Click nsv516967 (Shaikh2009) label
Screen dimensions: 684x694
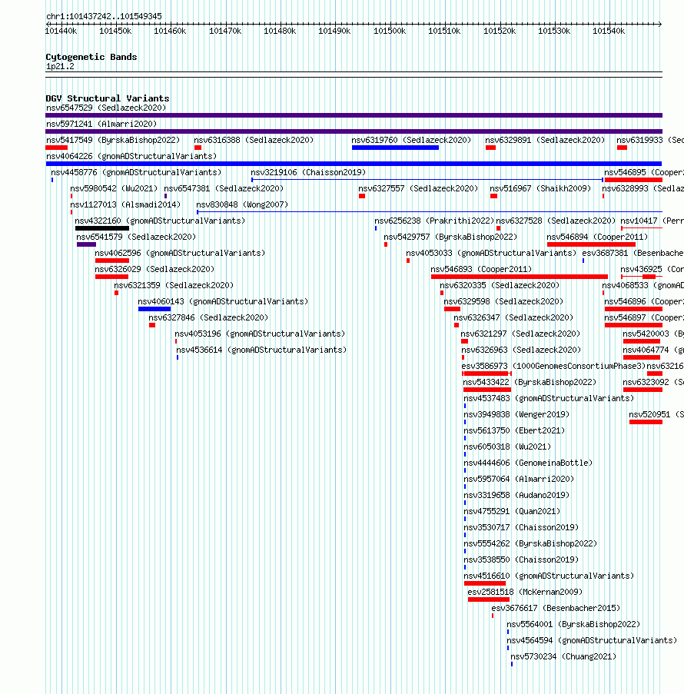pyautogui.click(x=540, y=188)
